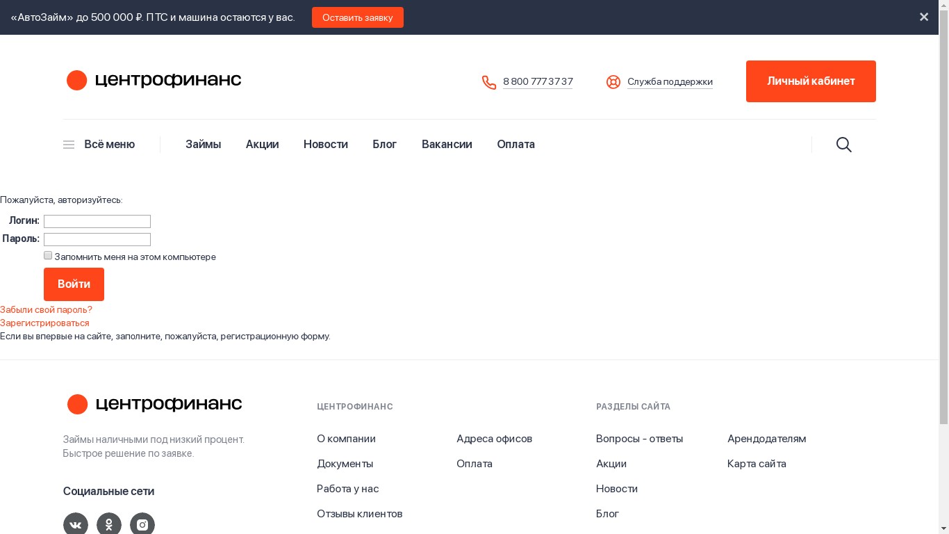Select 'Акции' in the navigation bar

click(262, 145)
